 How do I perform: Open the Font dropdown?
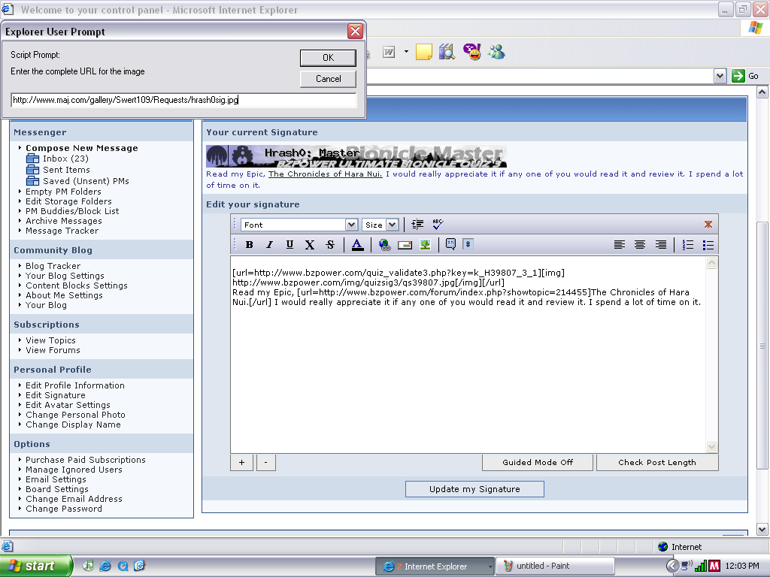pyautogui.click(x=351, y=224)
